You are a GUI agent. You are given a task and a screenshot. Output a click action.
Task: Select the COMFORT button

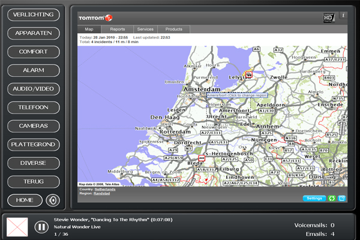click(x=34, y=52)
